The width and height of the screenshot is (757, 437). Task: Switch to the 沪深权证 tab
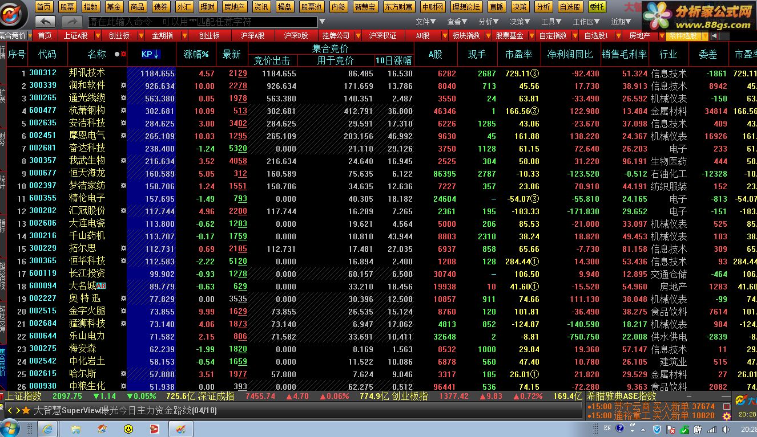pos(382,35)
